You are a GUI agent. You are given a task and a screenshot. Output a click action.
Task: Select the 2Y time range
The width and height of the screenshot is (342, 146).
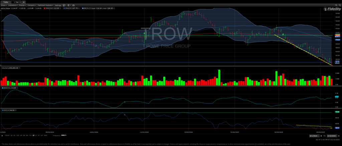click(x=36, y=135)
